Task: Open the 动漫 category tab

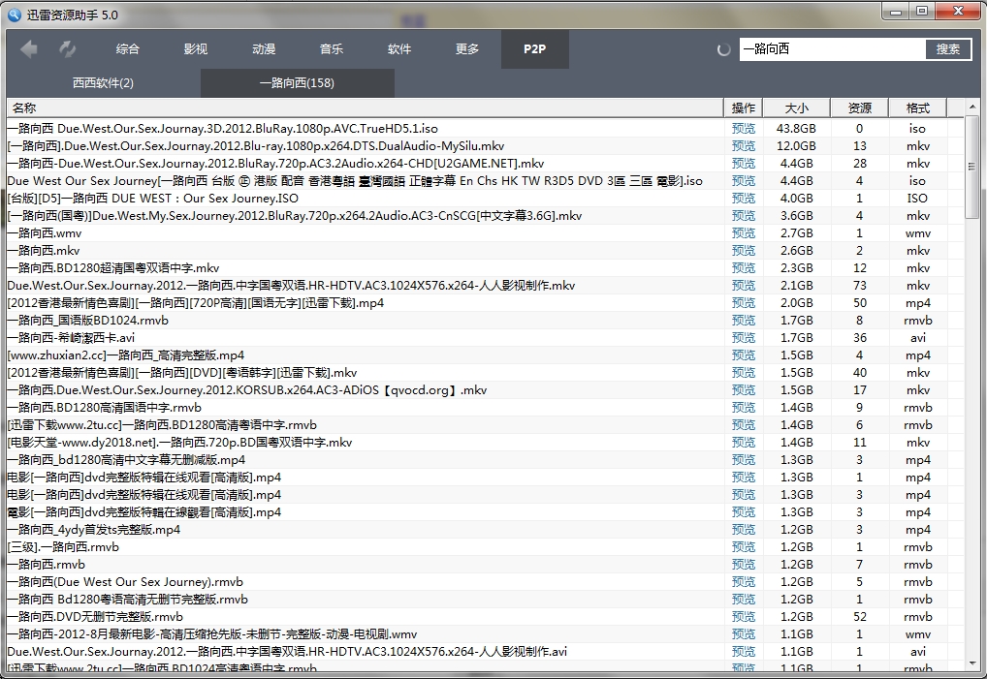Action: tap(264, 49)
